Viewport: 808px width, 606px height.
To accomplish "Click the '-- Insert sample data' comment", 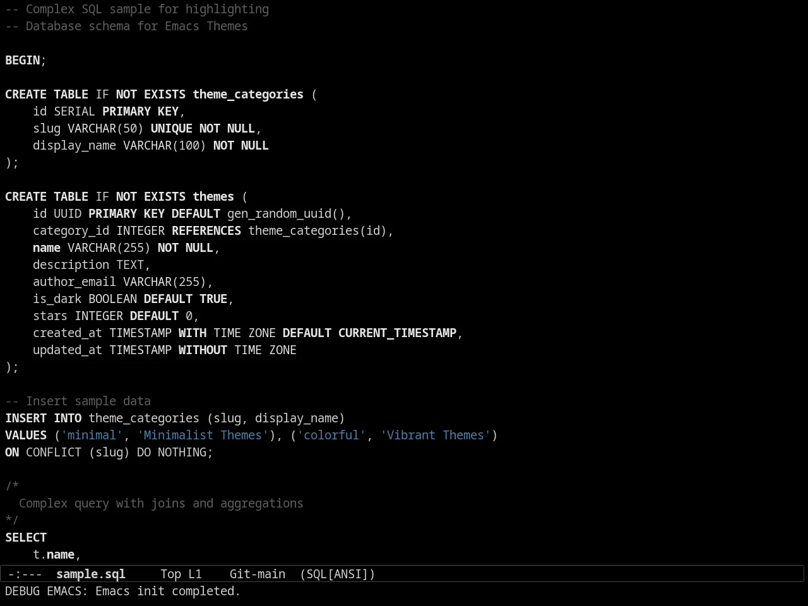I will pos(78,401).
